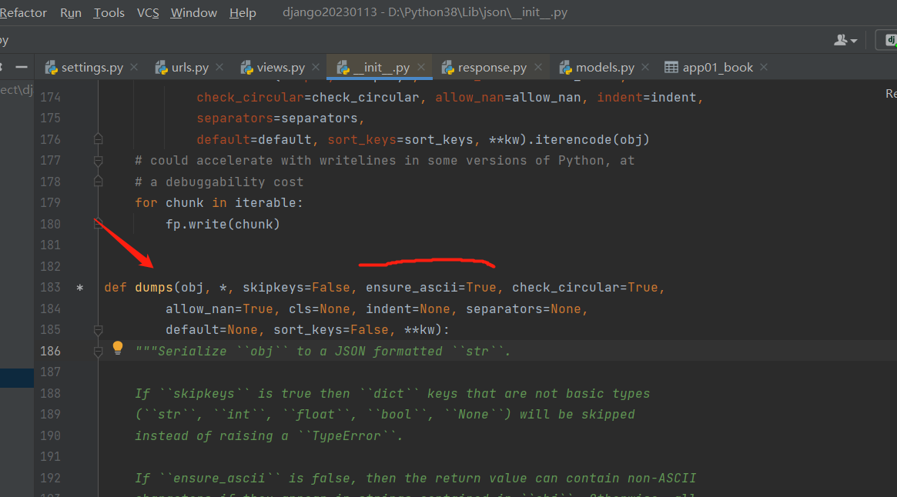
Task: Click the Python file icon on urls.py tab
Action: tap(162, 68)
